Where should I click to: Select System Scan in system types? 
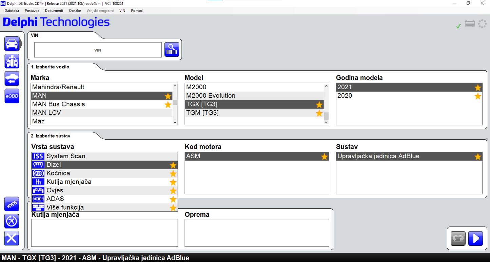click(x=66, y=156)
